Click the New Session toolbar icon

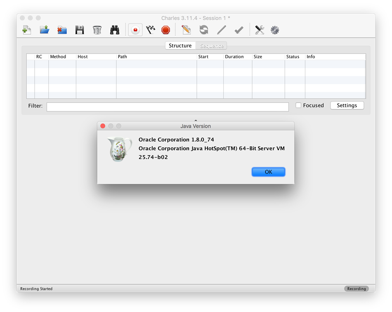[27, 30]
